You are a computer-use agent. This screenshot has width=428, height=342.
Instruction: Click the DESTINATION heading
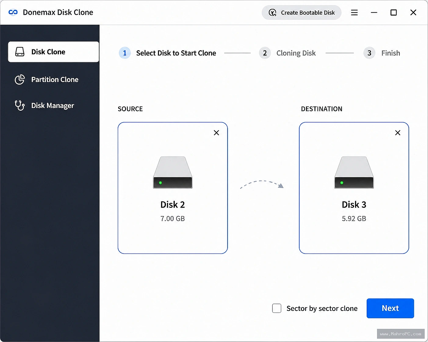322,109
